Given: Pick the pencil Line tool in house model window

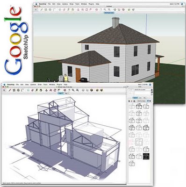Looking at the screenshot, I should [42, 9].
